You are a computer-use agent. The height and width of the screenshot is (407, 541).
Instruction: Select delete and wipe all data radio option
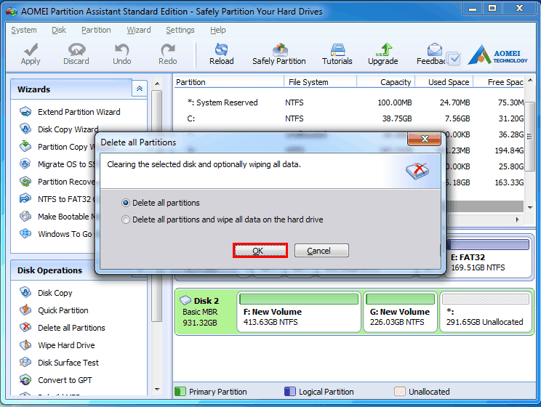[x=126, y=219]
